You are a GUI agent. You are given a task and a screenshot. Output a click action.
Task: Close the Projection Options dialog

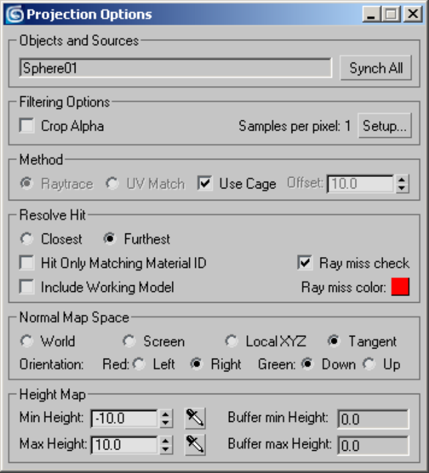click(412, 14)
